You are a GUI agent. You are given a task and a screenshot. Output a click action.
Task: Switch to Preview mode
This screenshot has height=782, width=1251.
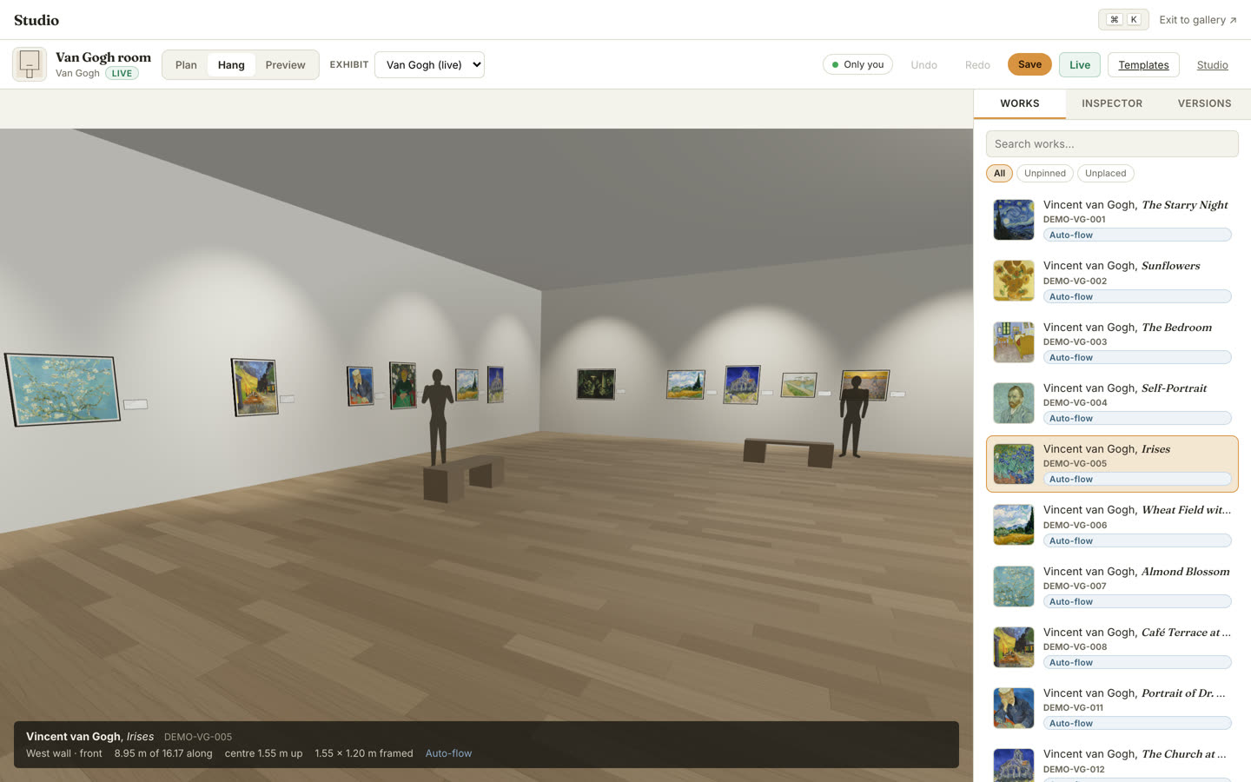(x=285, y=64)
